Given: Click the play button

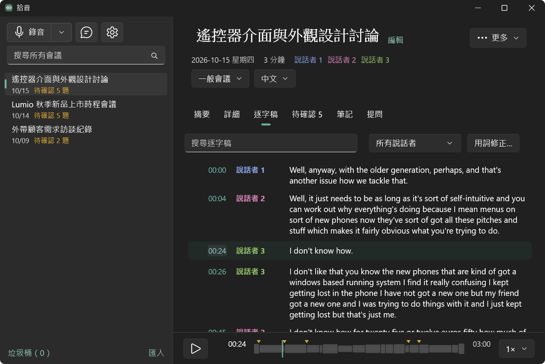Looking at the screenshot, I should click(x=196, y=349).
